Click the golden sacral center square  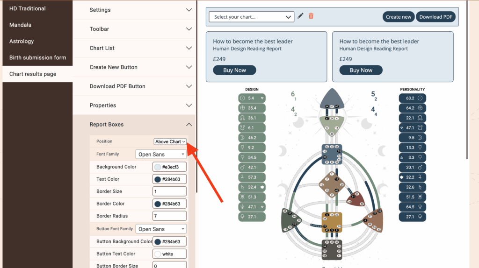tap(332, 222)
